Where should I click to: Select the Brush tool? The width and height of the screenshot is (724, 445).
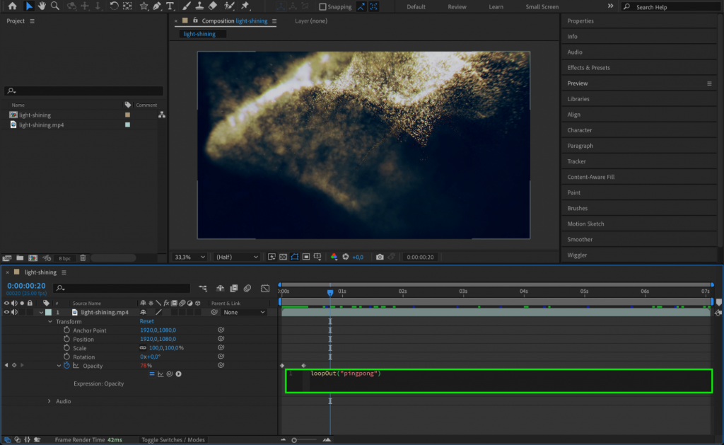(x=186, y=6)
